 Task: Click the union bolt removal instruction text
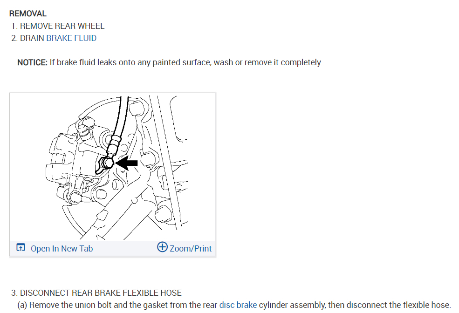point(234,305)
